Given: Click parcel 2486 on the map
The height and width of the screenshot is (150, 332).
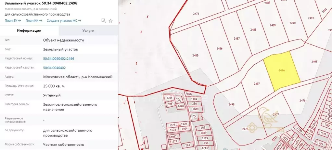Looking at the screenshot, I should 220,48.
